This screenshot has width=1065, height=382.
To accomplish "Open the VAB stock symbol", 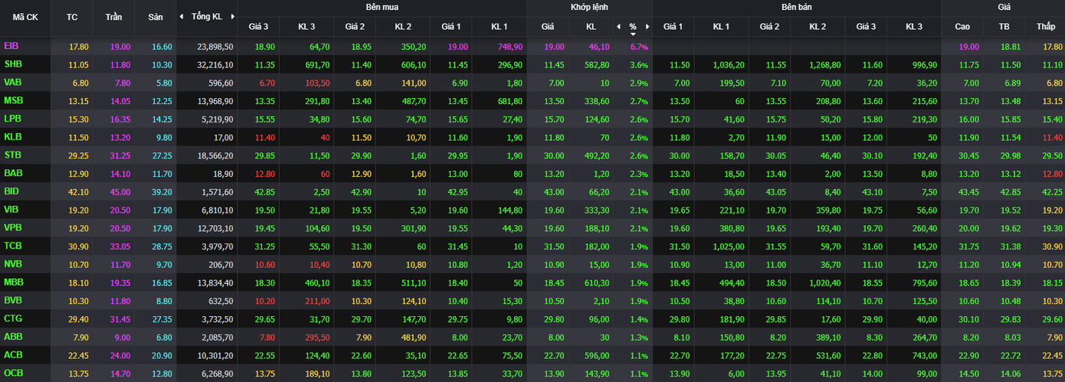I will tap(12, 83).
